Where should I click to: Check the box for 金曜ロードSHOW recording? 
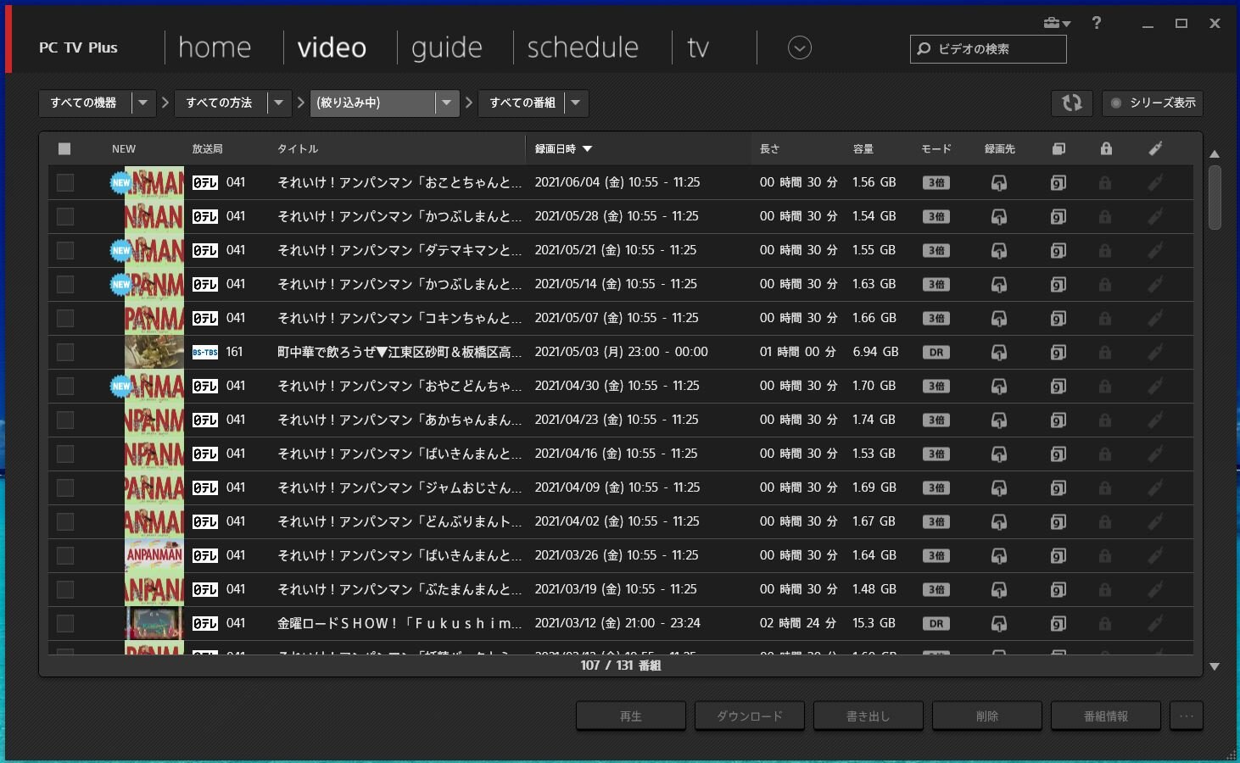(65, 623)
